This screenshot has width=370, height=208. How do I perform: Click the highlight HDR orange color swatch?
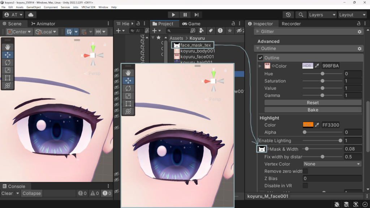click(307, 125)
